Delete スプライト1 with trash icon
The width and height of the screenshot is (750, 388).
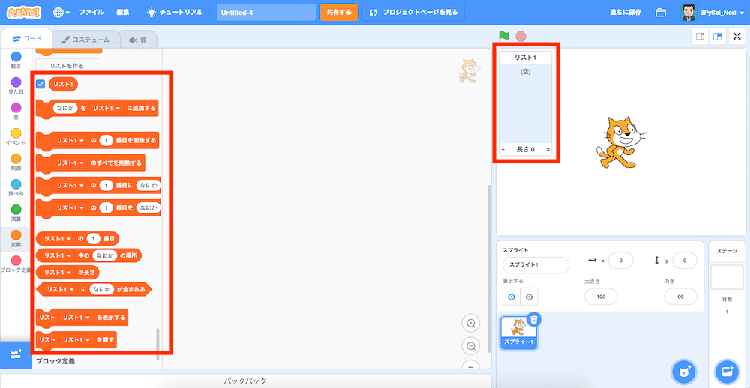[x=534, y=319]
